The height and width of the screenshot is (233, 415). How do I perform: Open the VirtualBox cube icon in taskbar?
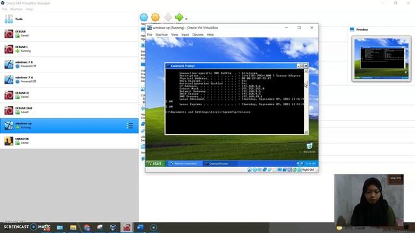pos(113,227)
